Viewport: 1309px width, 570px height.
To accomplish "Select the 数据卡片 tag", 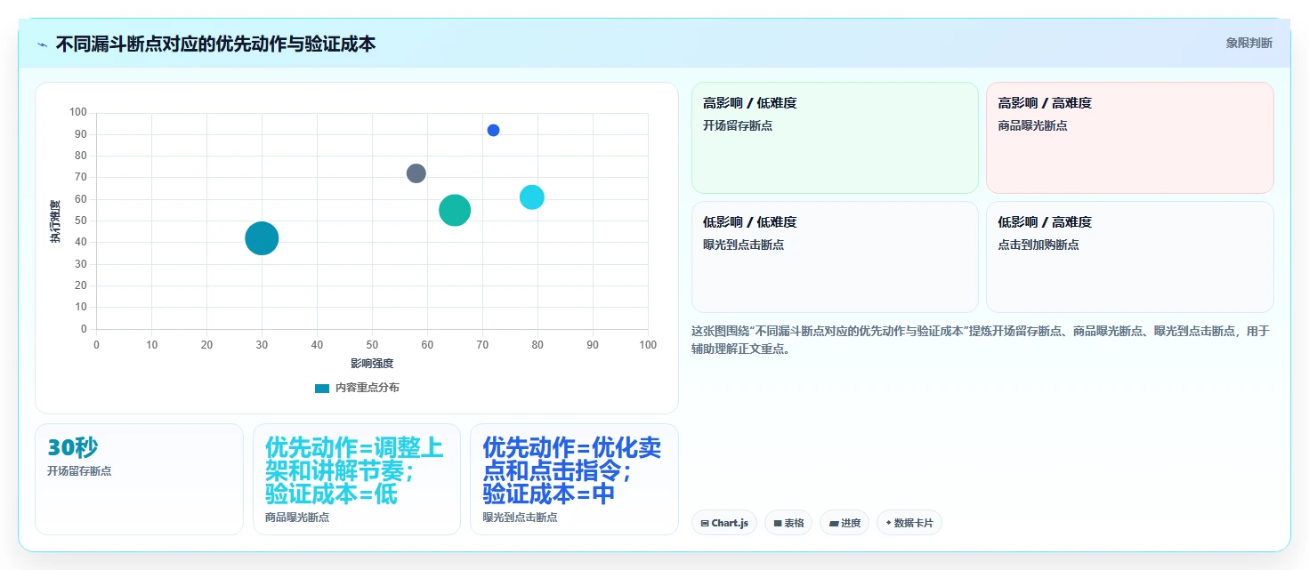I will (x=909, y=523).
